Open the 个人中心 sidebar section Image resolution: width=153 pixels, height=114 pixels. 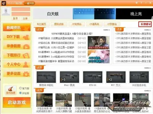[x=17, y=64]
